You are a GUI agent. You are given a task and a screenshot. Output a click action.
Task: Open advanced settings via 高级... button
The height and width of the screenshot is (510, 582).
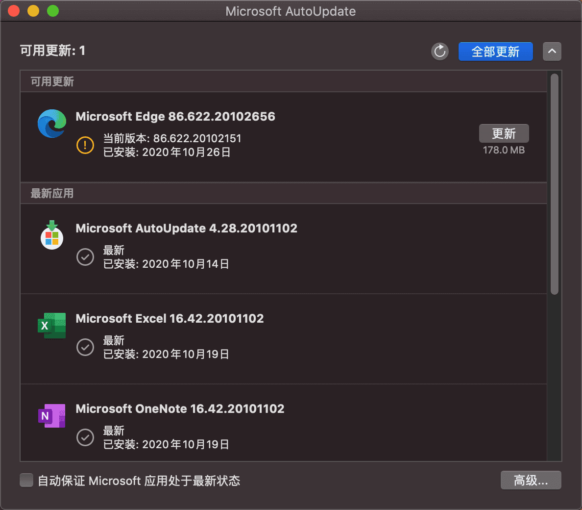click(x=531, y=480)
